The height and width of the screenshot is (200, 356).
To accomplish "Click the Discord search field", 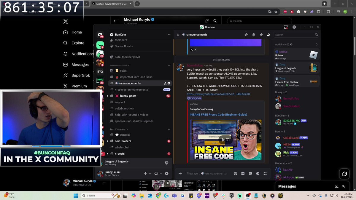I will [x=296, y=35].
